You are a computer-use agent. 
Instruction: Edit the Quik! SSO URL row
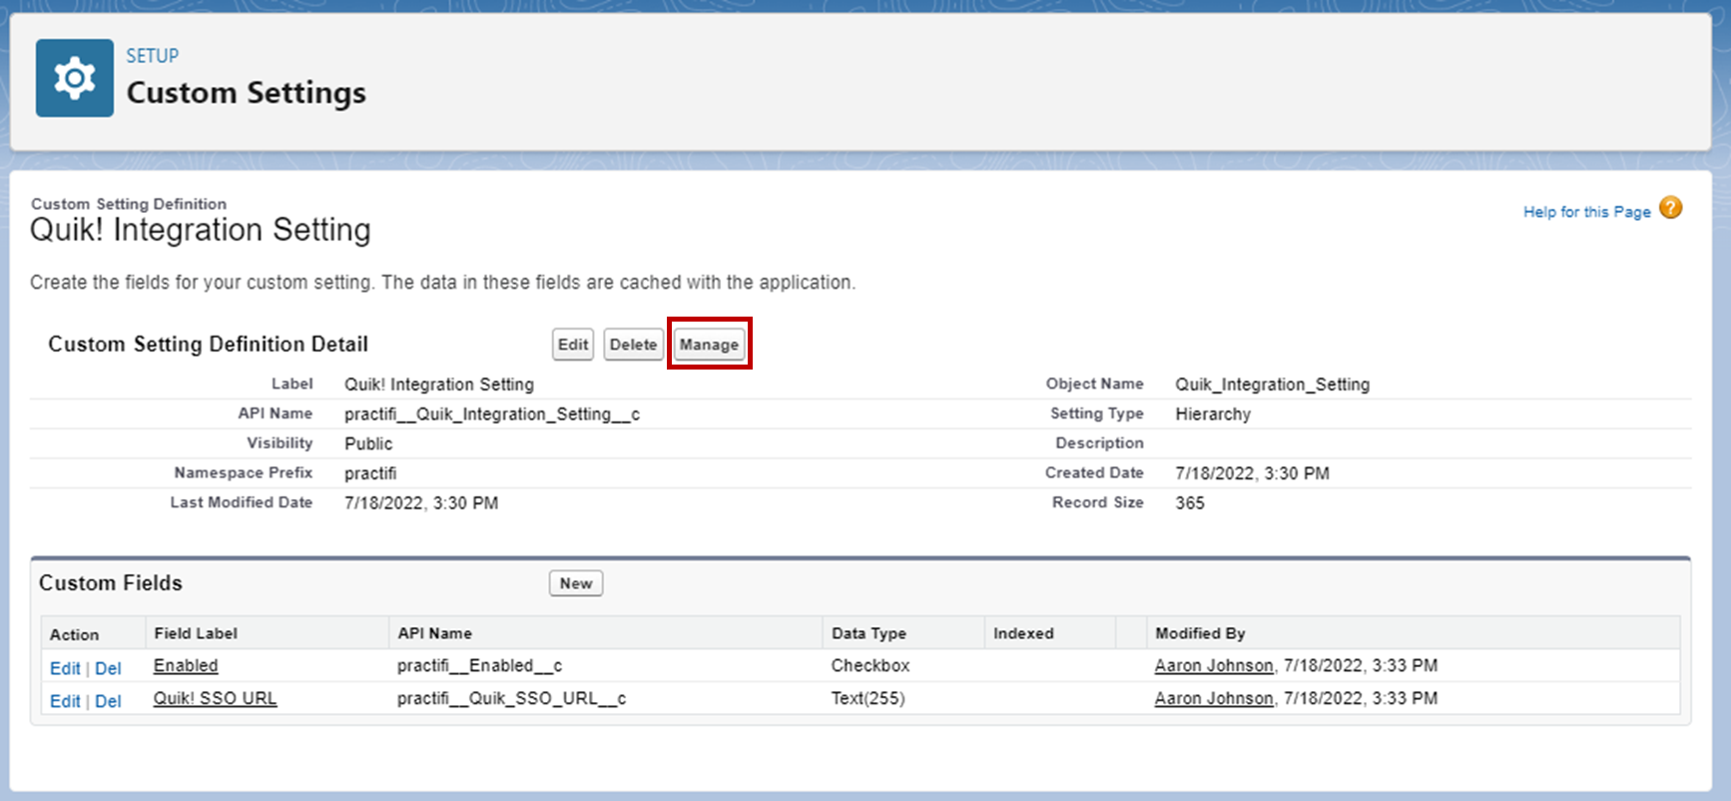pyautogui.click(x=65, y=701)
